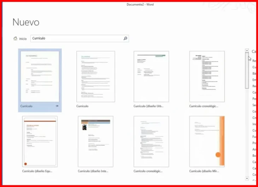The image size is (258, 187).
Task: Click the magnifier search icon in template search box
Action: 125,38
